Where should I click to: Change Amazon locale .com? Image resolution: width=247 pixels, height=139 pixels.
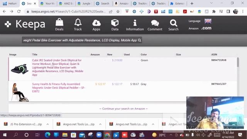pyautogui.click(x=206, y=28)
